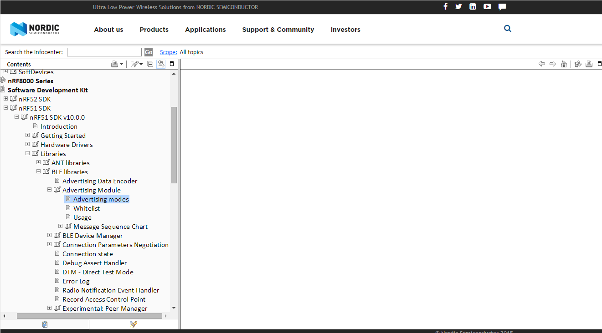Open Debug Assert Handler topic
This screenshot has width=602, height=333.
point(95,263)
